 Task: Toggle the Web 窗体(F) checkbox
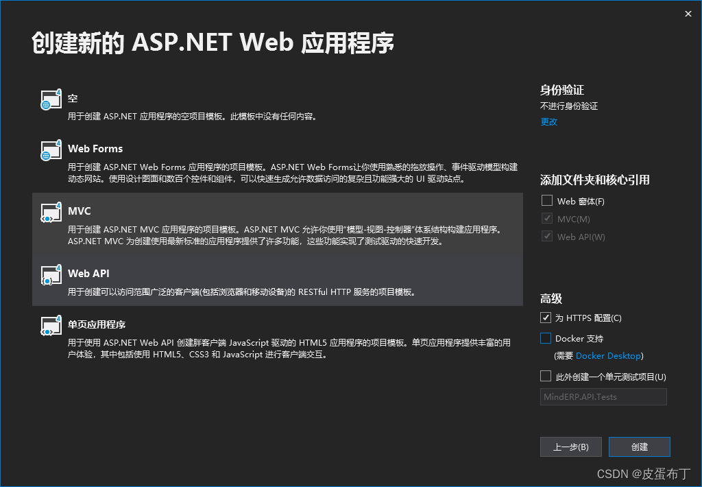pos(546,200)
